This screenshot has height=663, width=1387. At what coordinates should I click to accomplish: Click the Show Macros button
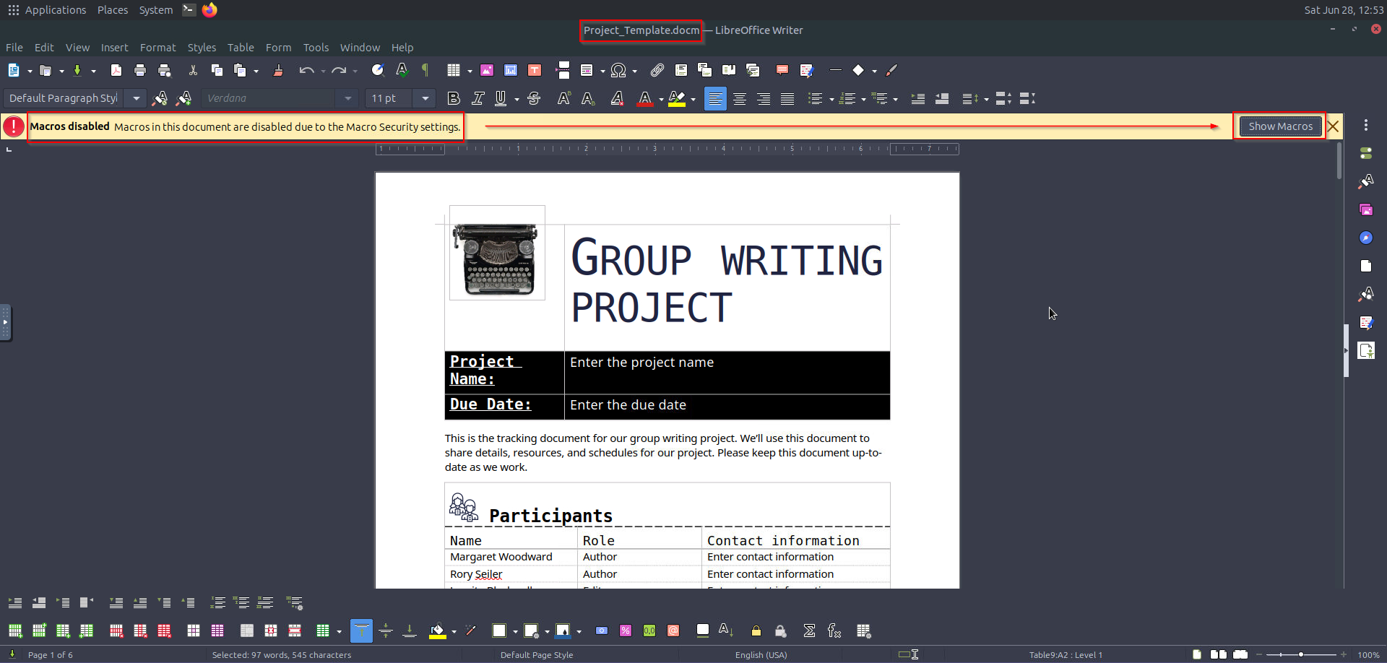click(1280, 126)
